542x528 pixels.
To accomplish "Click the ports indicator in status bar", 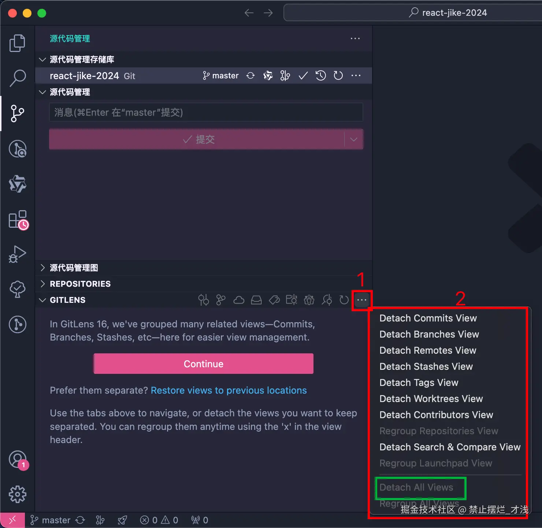I will click(x=200, y=520).
